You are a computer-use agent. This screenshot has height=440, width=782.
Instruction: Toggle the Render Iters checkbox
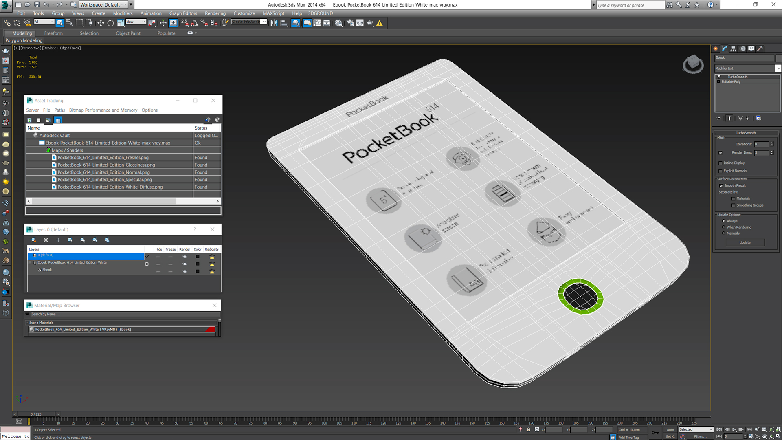(x=720, y=153)
